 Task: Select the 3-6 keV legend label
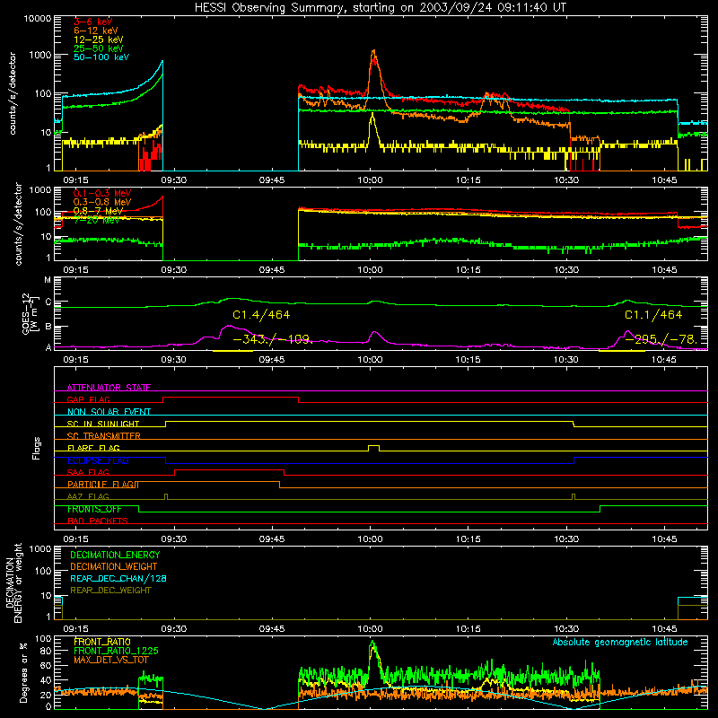tap(92, 22)
